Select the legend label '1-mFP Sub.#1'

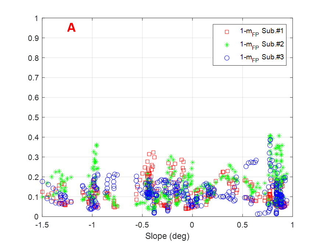click(x=262, y=32)
